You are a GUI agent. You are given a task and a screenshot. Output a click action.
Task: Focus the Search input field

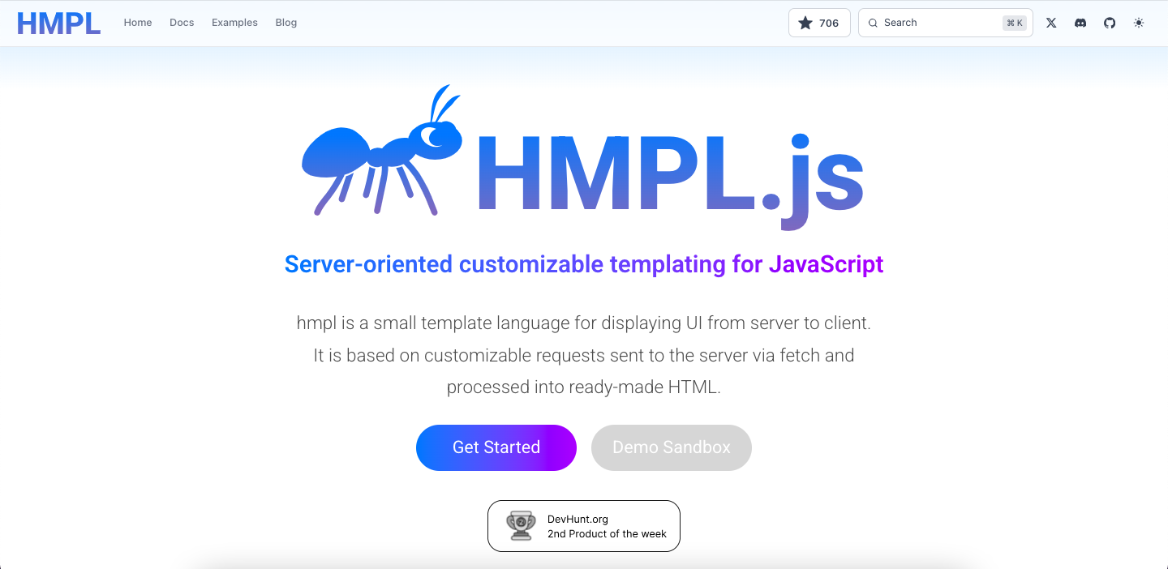(x=945, y=23)
